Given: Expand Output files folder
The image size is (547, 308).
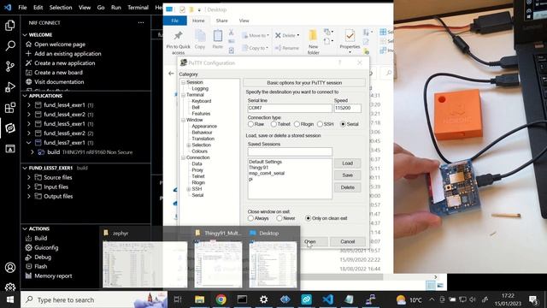Looking at the screenshot, I should coord(29,196).
